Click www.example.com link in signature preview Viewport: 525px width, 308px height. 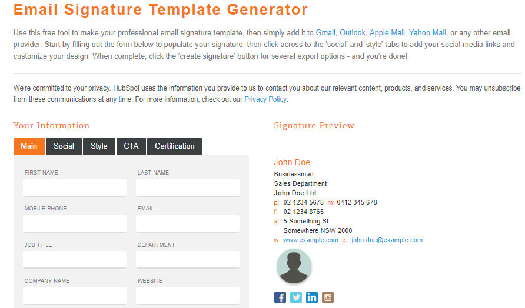click(x=311, y=240)
